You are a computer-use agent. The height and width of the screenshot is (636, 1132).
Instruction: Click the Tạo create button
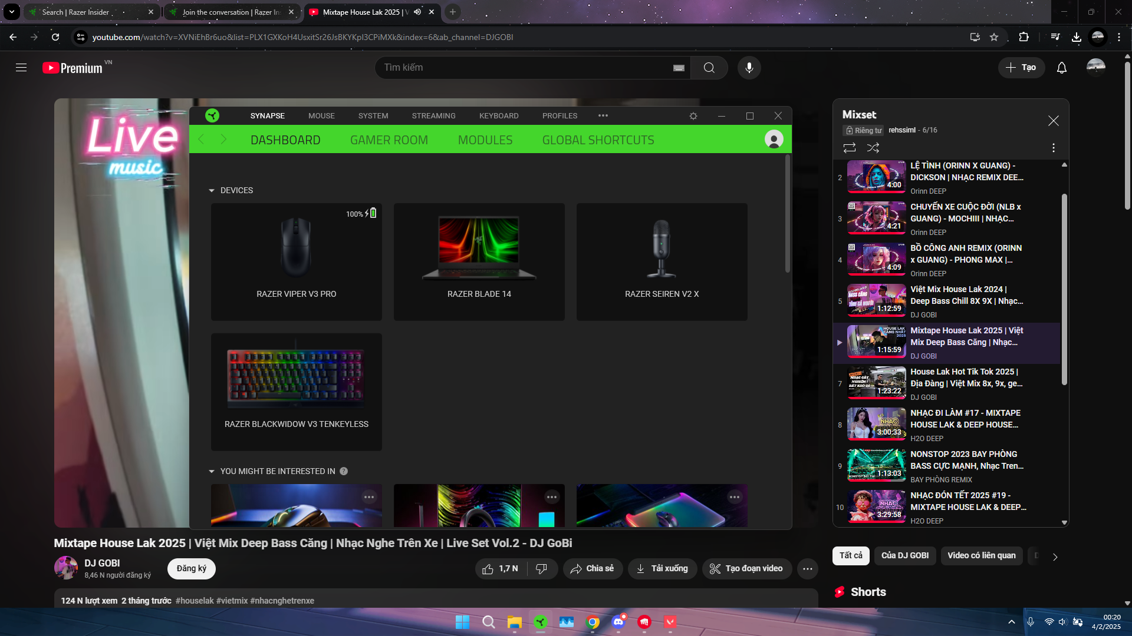pyautogui.click(x=1021, y=68)
